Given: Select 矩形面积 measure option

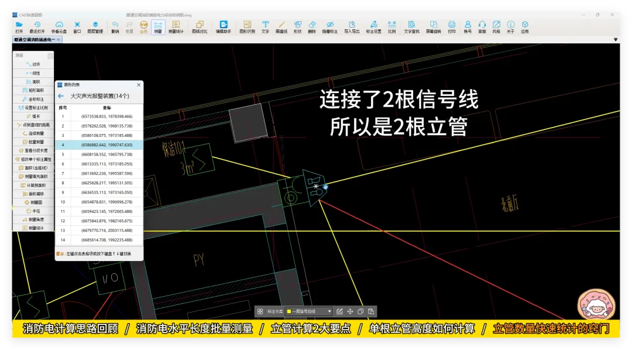Looking at the screenshot, I should point(33,90).
